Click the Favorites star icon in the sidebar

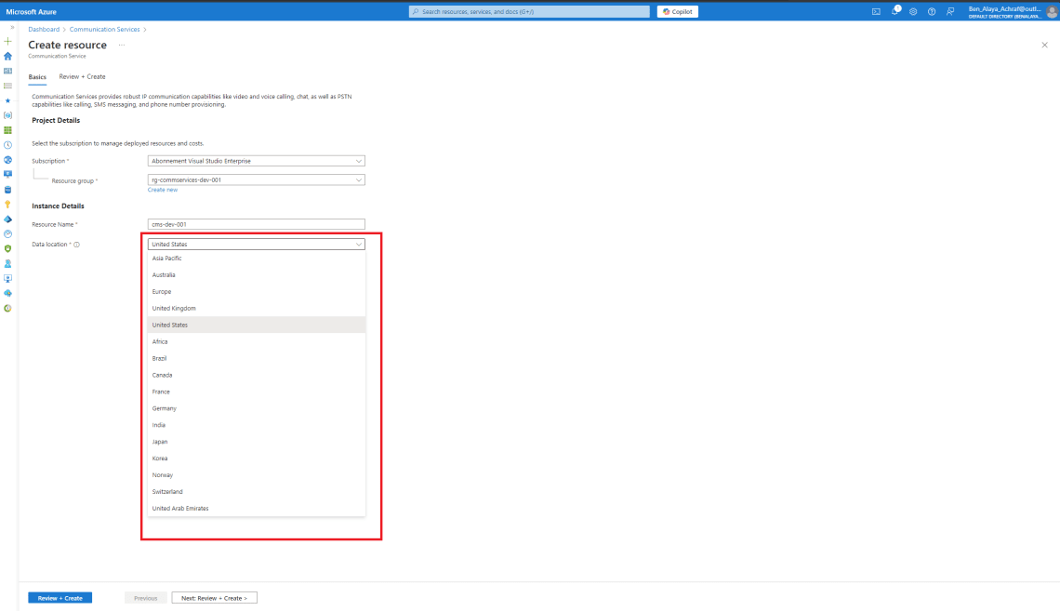pos(7,100)
